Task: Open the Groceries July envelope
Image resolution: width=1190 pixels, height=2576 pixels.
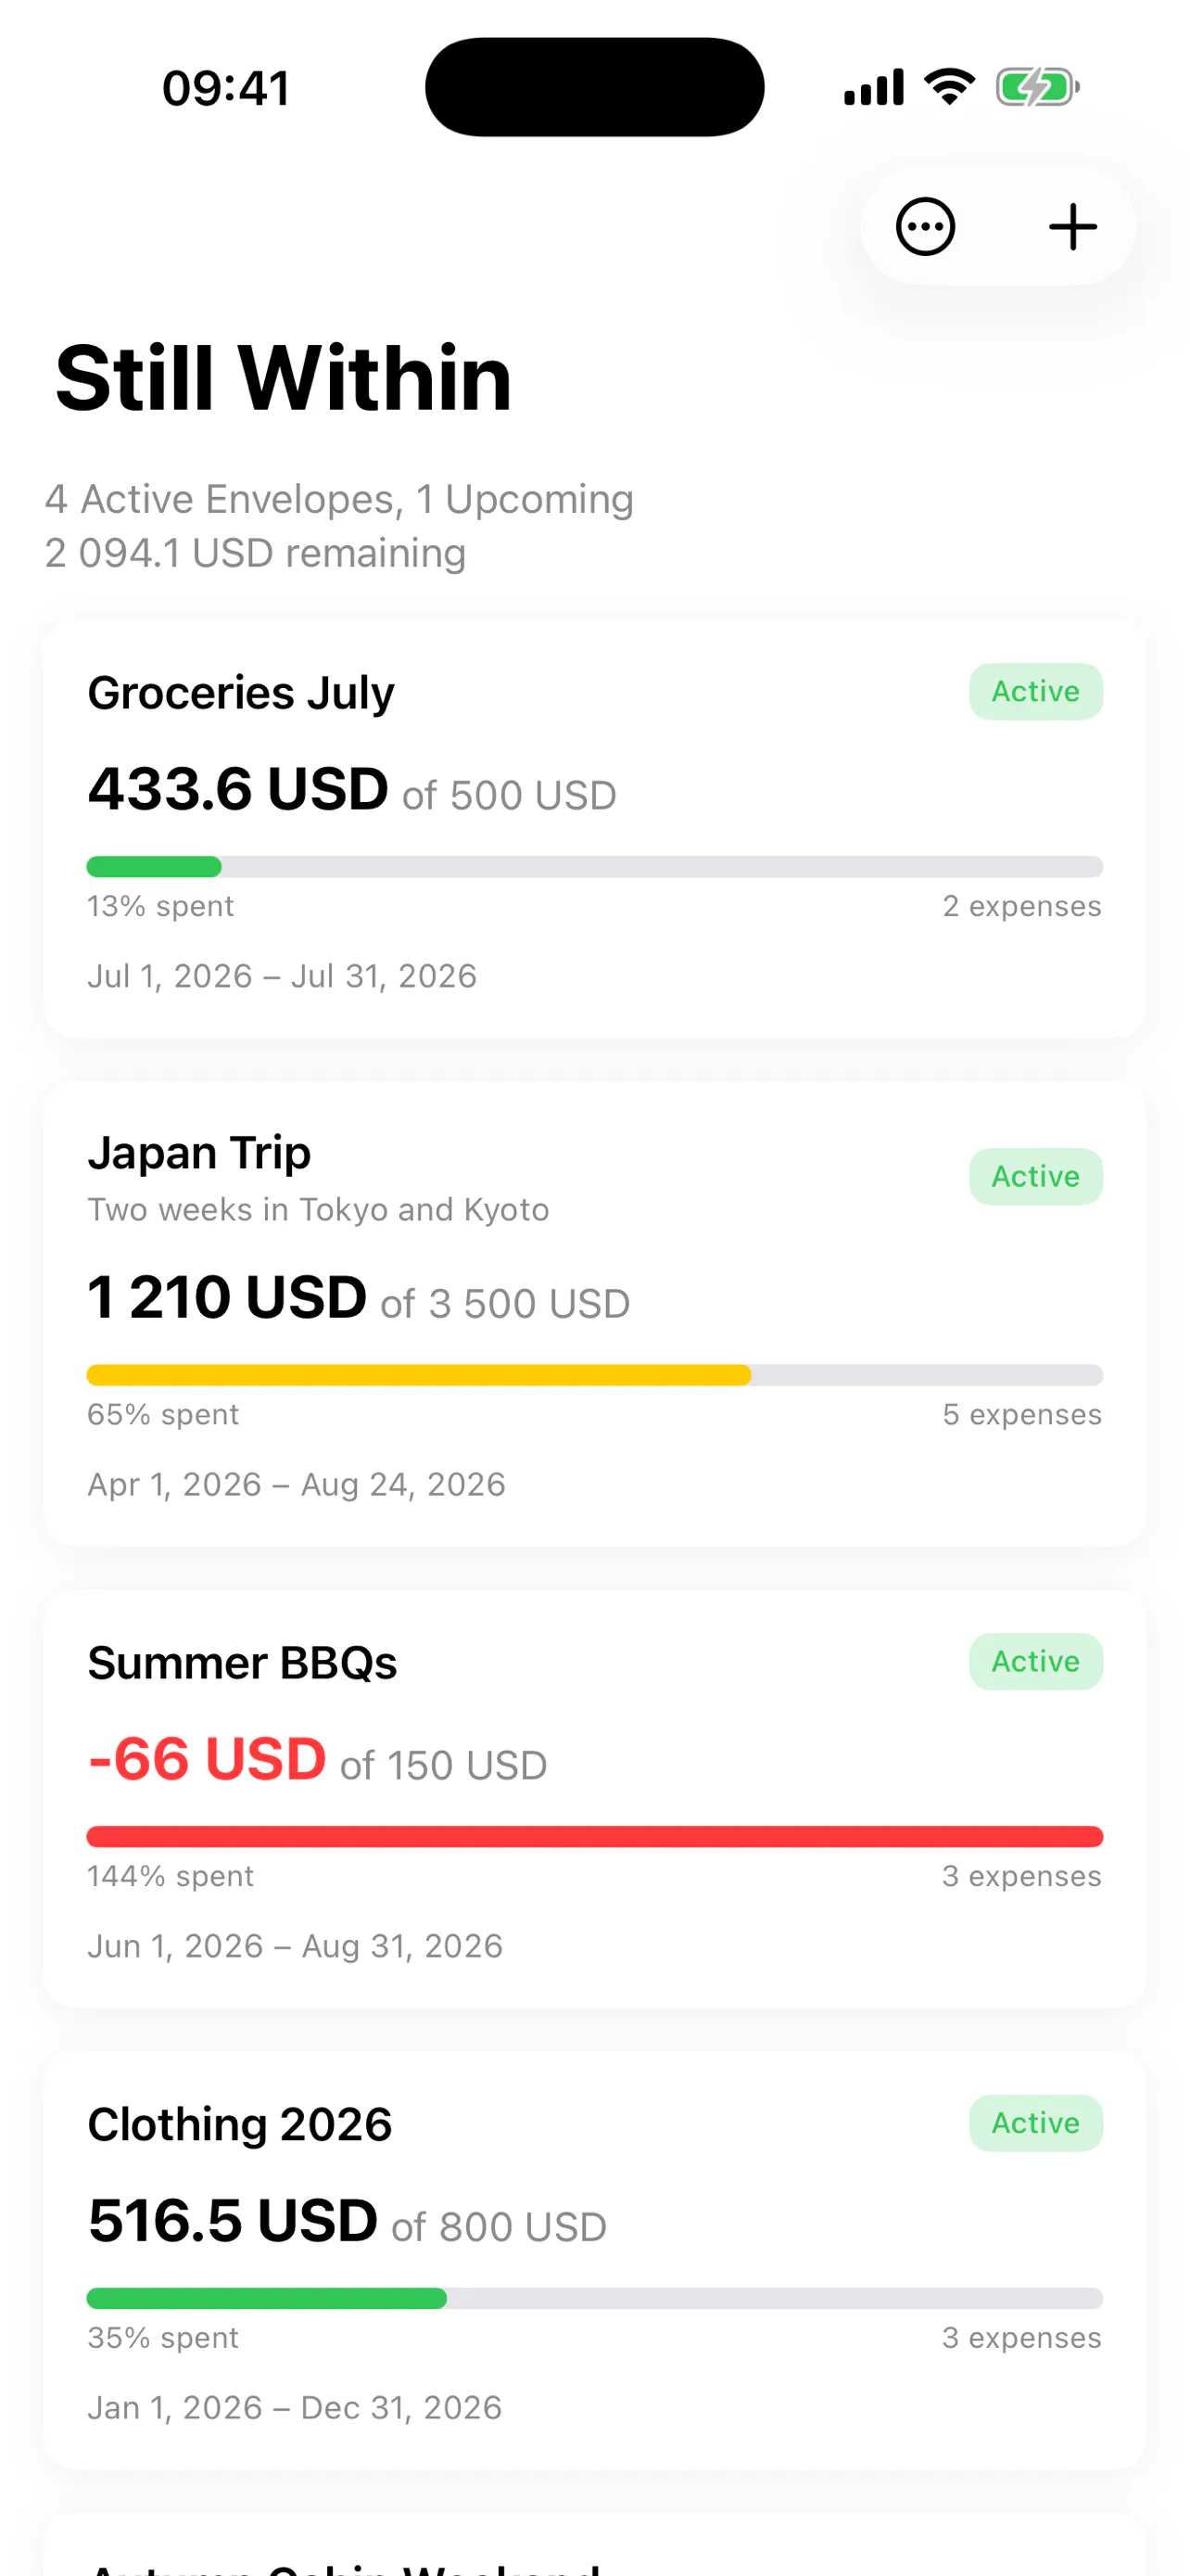Action: click(594, 829)
